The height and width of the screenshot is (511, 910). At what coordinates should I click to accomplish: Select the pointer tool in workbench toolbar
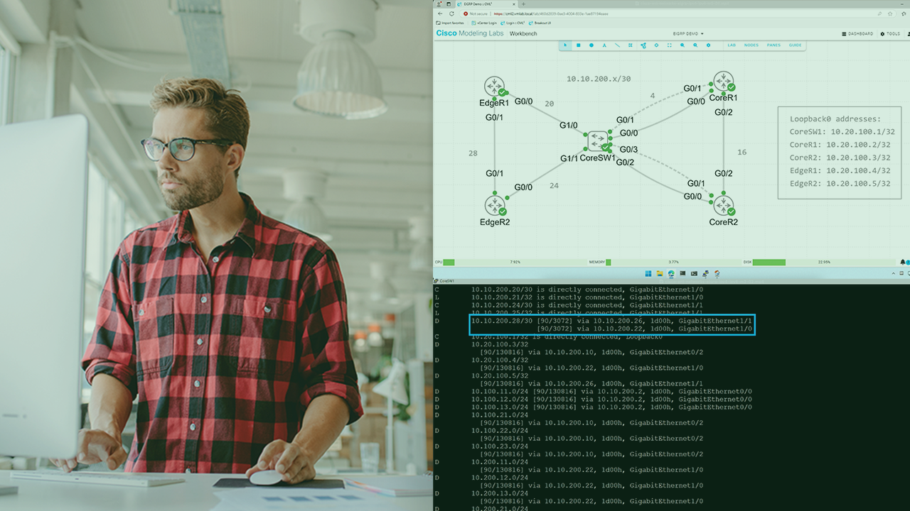click(x=566, y=45)
